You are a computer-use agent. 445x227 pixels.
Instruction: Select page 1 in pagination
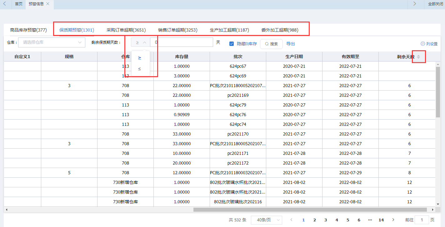(303, 220)
